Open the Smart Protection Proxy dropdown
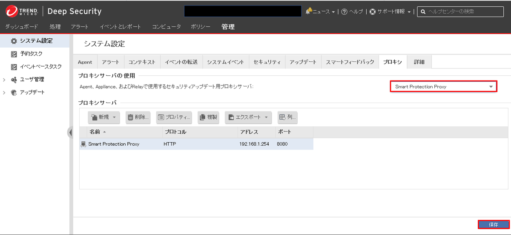511x235 pixels. tap(443, 86)
